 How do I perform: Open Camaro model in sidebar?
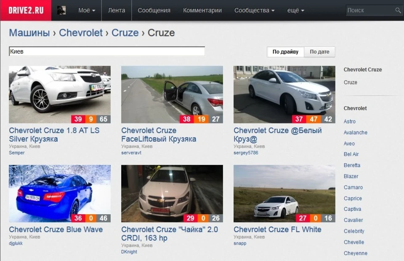tap(353, 188)
